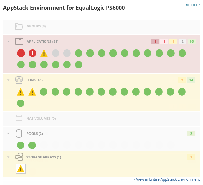The image size is (203, 185).
Task: Select first gray unknown application circle
Action: [56, 53]
